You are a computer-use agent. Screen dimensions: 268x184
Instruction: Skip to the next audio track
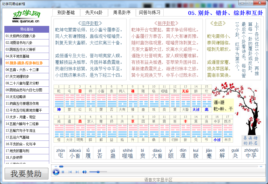(77, 172)
